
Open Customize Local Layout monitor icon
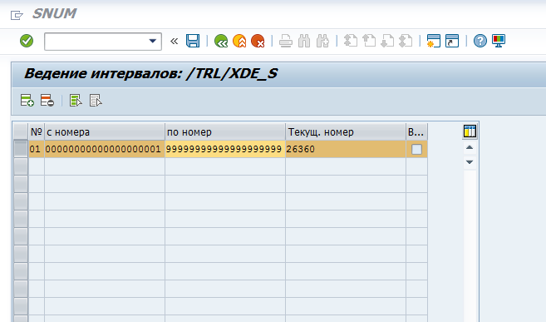tap(499, 41)
